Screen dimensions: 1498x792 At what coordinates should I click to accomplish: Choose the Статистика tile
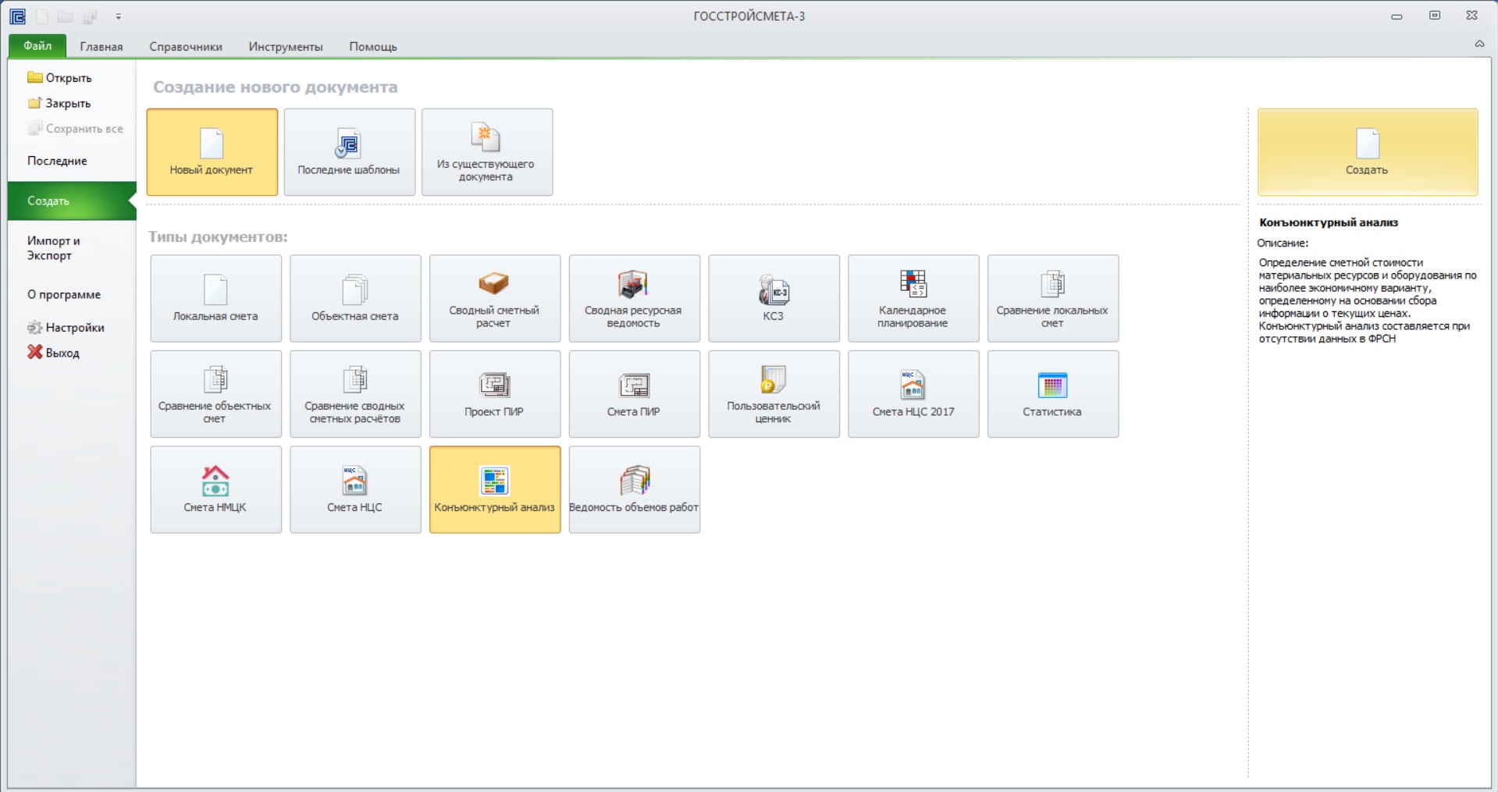pos(1053,393)
